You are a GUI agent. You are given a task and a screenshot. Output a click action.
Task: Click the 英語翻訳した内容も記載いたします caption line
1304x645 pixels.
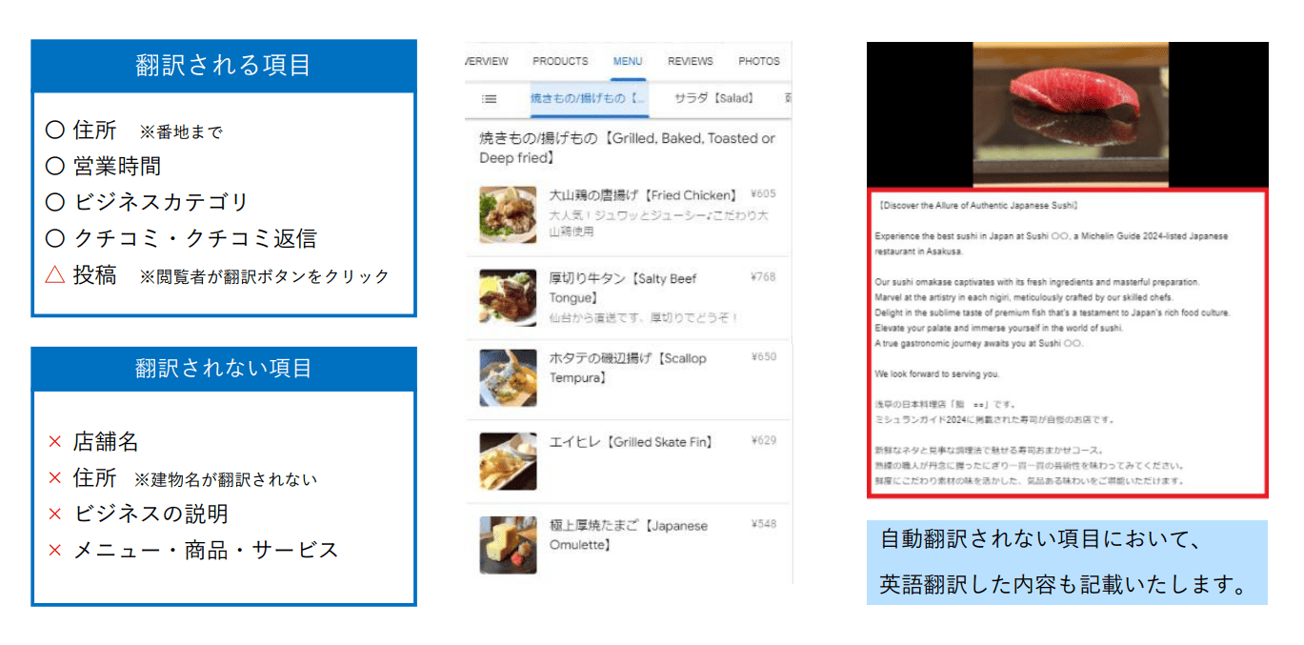1063,584
